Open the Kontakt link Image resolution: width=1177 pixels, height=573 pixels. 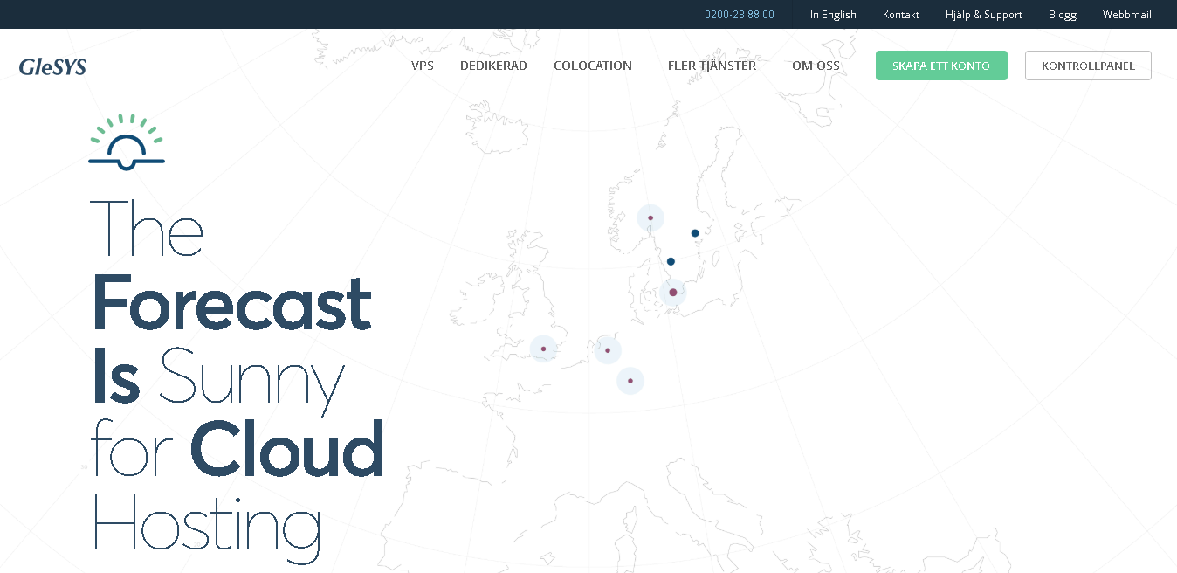(901, 15)
